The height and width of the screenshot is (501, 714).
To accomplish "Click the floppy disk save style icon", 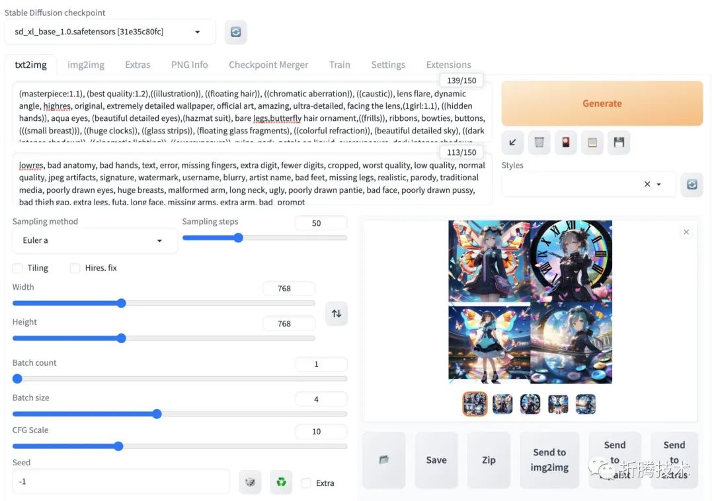I will click(x=619, y=143).
